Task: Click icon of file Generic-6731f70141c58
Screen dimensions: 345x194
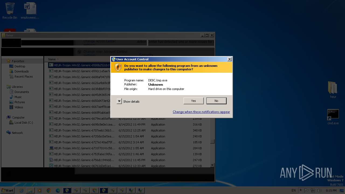Action: [x=51, y=148]
